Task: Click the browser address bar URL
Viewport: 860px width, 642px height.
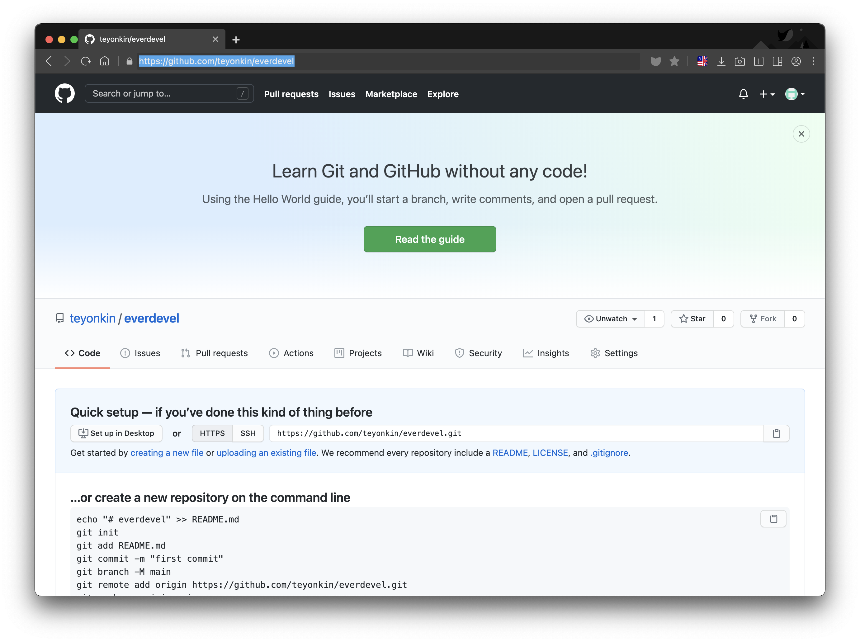Action: 216,61
